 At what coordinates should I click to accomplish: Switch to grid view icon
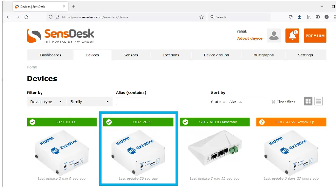[308, 101]
